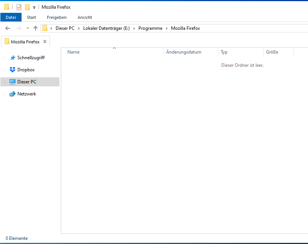Select Netzwerk in navigation pane
This screenshot has width=308, height=244.
tap(27, 94)
